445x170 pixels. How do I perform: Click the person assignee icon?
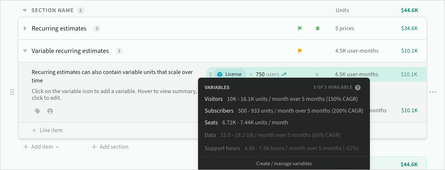point(50,111)
